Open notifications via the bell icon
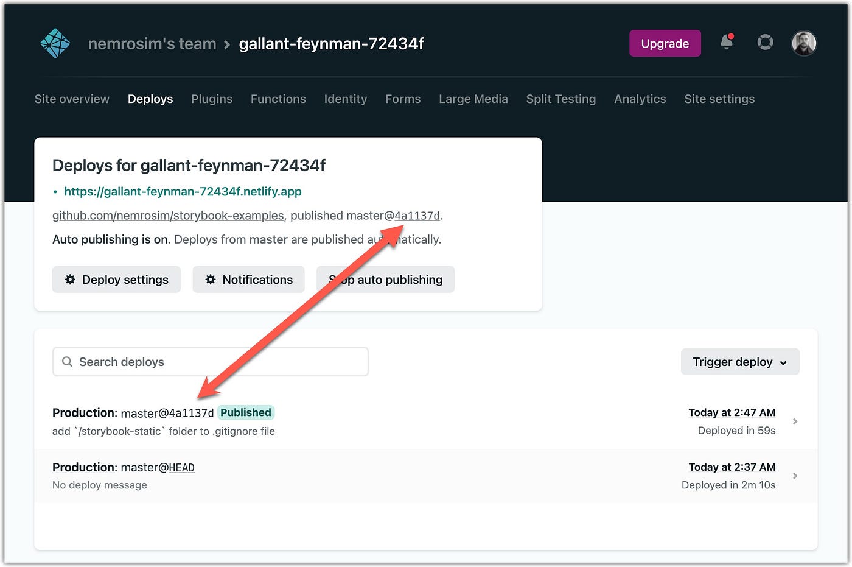 (x=726, y=43)
